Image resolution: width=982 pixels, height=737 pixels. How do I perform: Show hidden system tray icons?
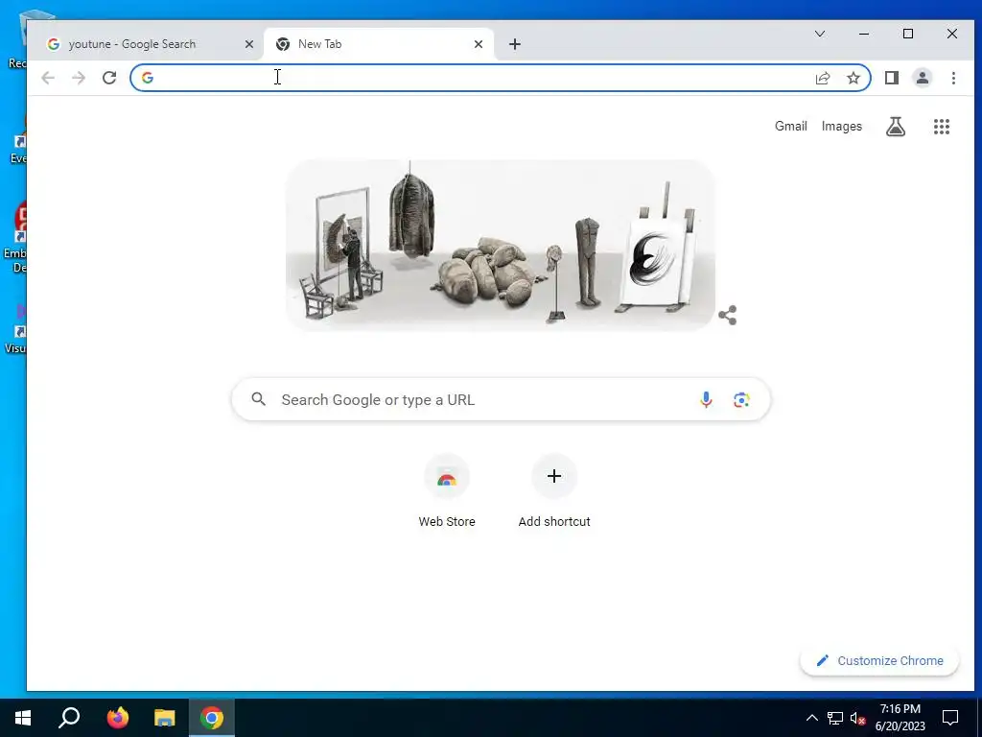[x=811, y=718]
